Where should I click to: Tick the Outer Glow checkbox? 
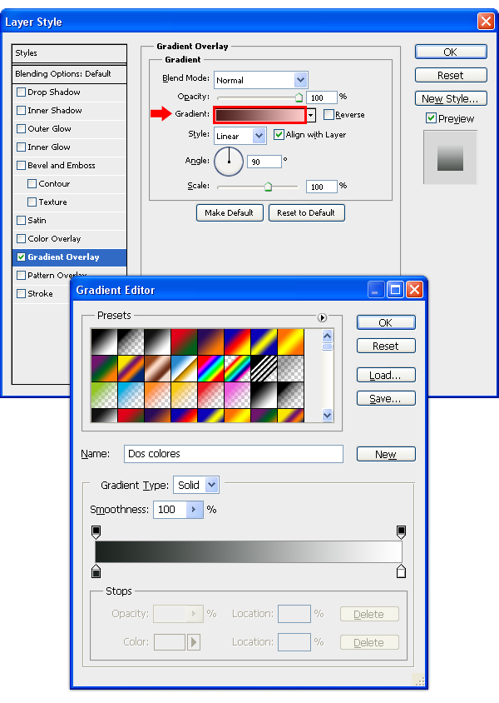tap(21, 128)
